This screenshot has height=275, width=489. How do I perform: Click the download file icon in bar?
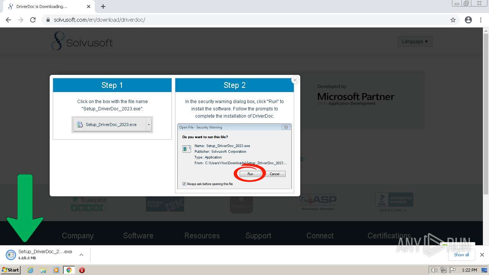click(11, 254)
